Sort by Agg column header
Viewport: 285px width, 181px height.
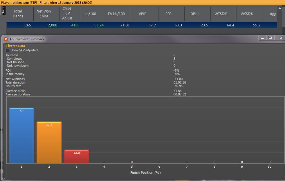pos(273,14)
